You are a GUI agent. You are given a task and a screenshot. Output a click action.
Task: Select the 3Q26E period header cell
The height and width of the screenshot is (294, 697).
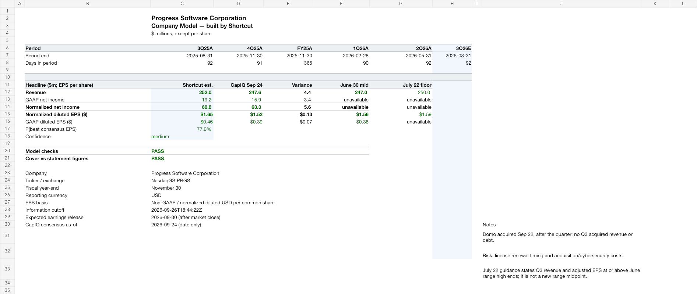coord(463,48)
